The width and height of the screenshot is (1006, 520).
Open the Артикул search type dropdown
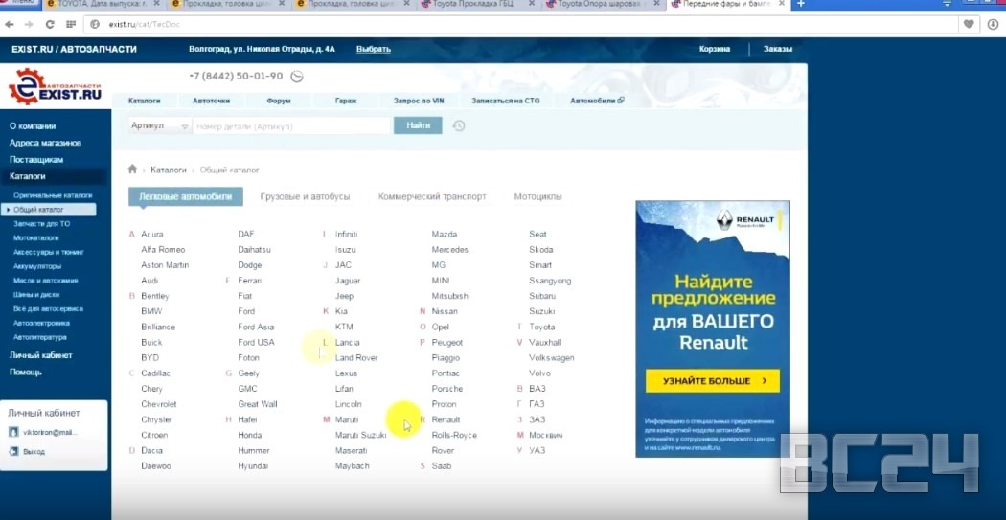(159, 125)
